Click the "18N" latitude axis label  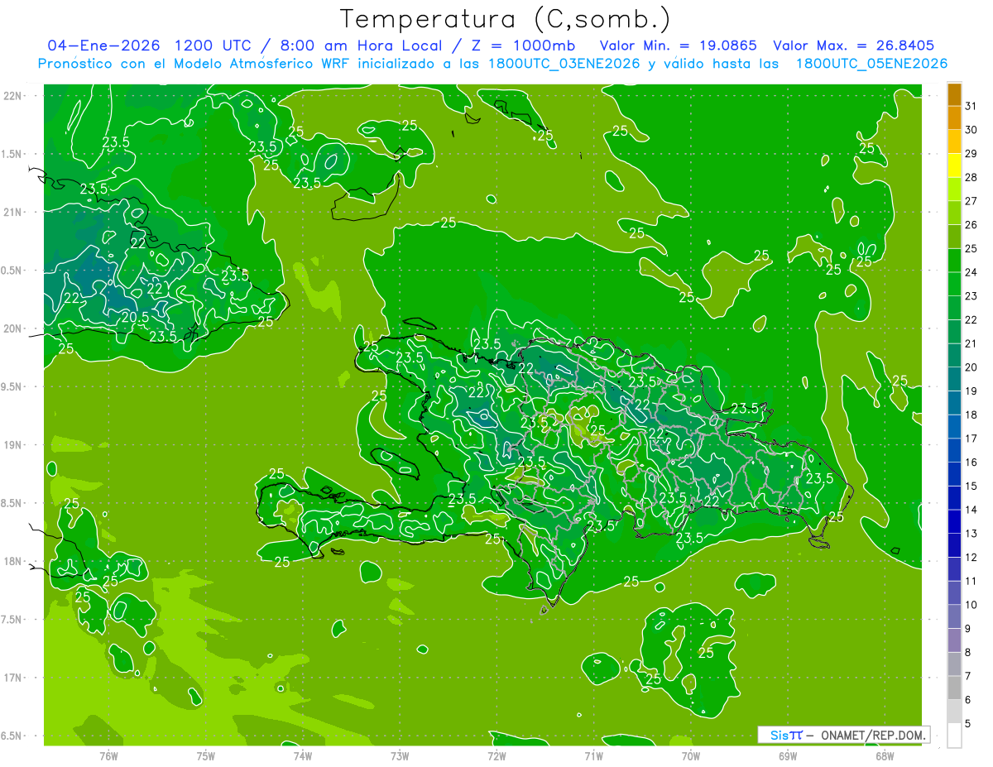12,561
